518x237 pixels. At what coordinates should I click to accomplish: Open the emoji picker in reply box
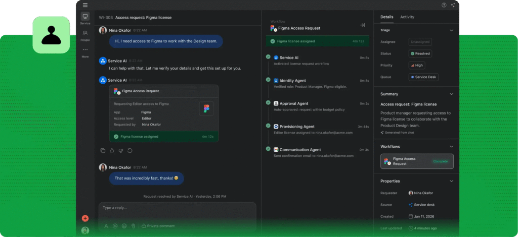coord(124,226)
